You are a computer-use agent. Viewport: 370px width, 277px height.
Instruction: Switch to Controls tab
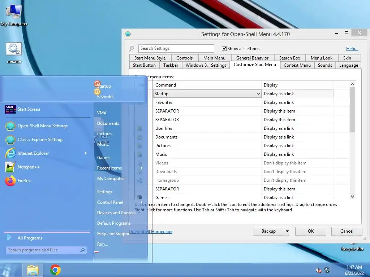tap(184, 58)
